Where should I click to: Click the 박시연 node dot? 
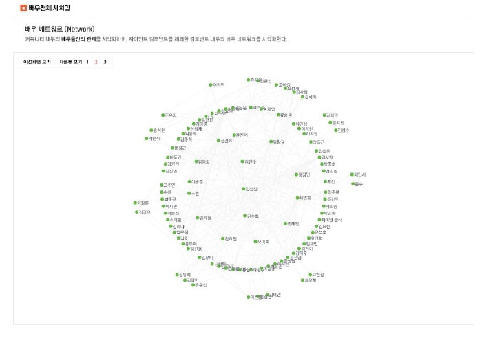(164, 206)
